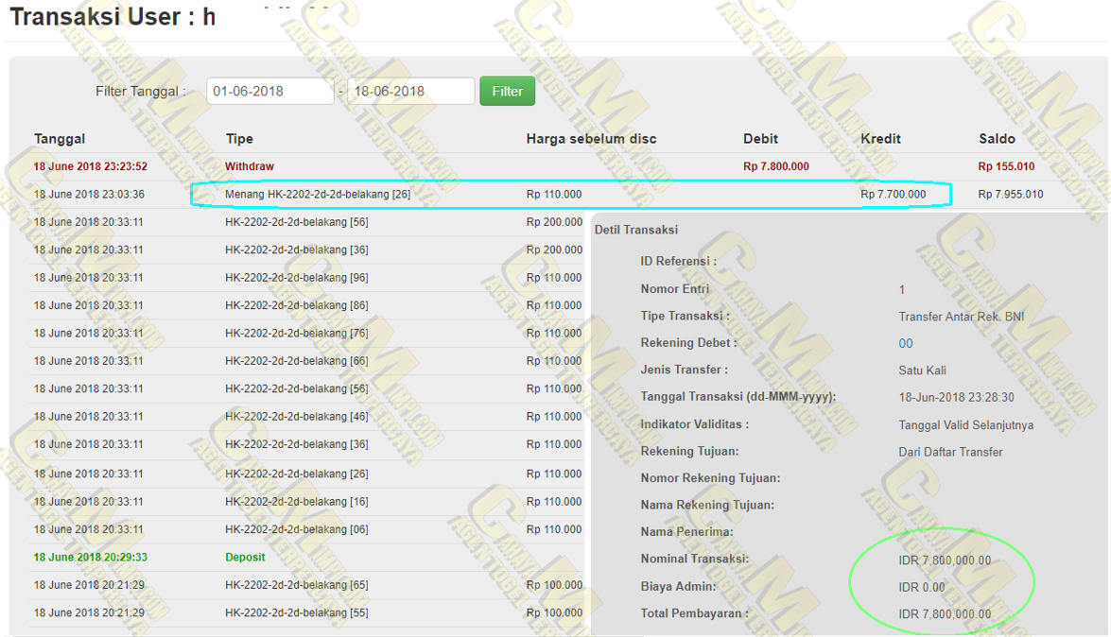The image size is (1111, 637).
Task: Click the HK-2202-2d-2d-belakang [65] entry
Action: click(297, 586)
